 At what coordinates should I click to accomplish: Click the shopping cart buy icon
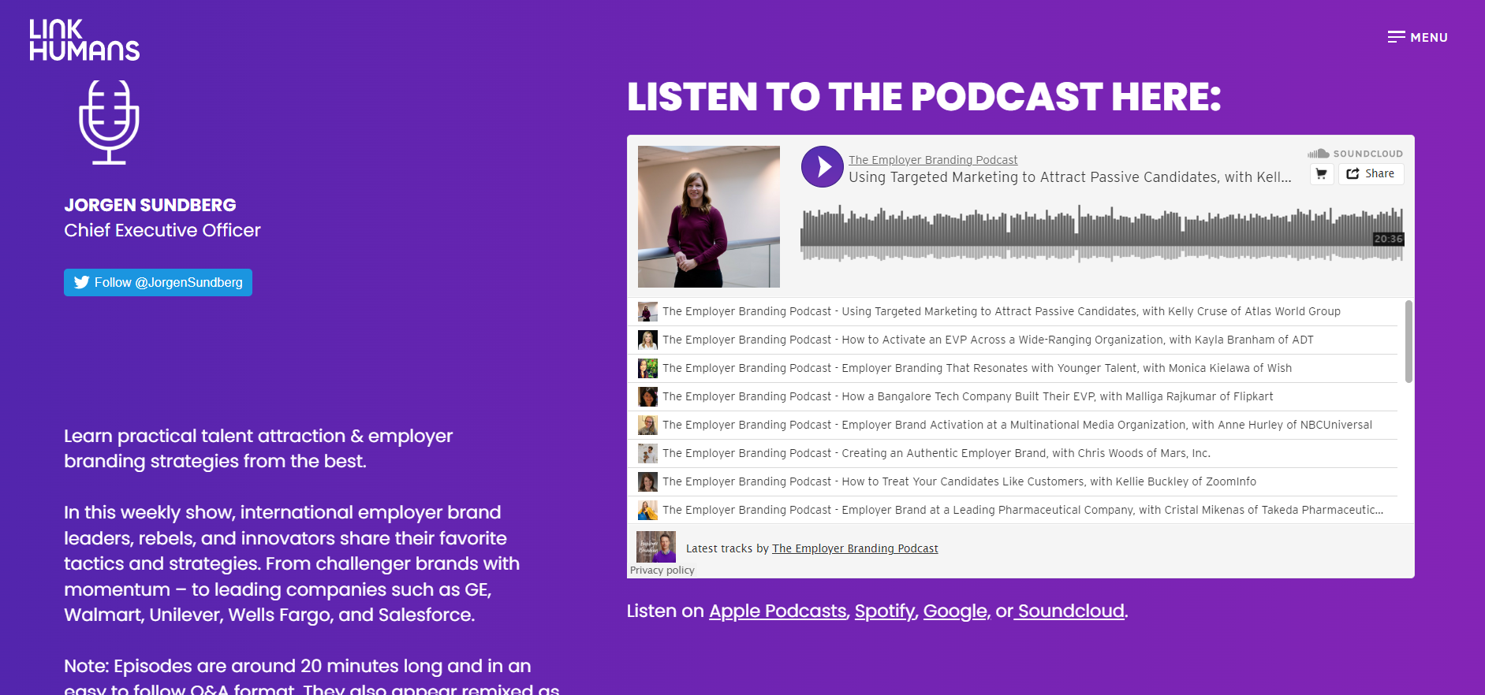(1321, 173)
